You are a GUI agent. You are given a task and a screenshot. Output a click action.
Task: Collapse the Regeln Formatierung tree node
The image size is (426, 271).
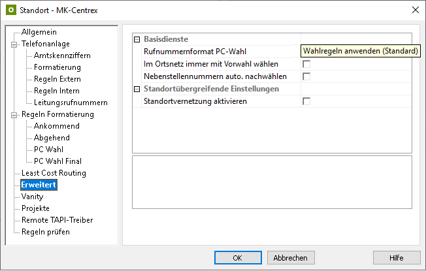pos(13,114)
